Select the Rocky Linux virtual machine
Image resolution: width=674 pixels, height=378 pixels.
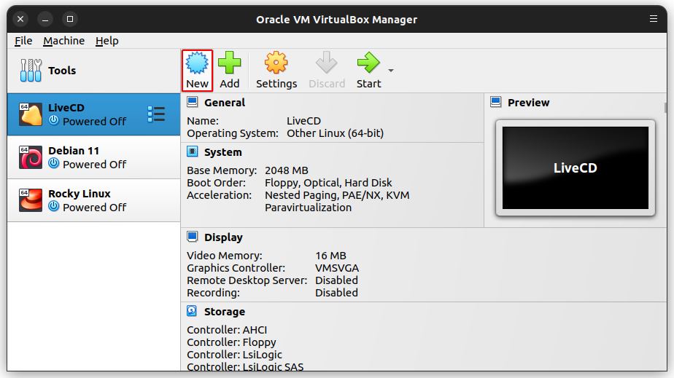93,200
